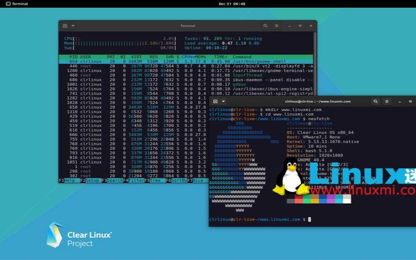Select the ibus-daemon process row
Image resolution: width=416 pixels, height=260 pixels.
pos(186,80)
